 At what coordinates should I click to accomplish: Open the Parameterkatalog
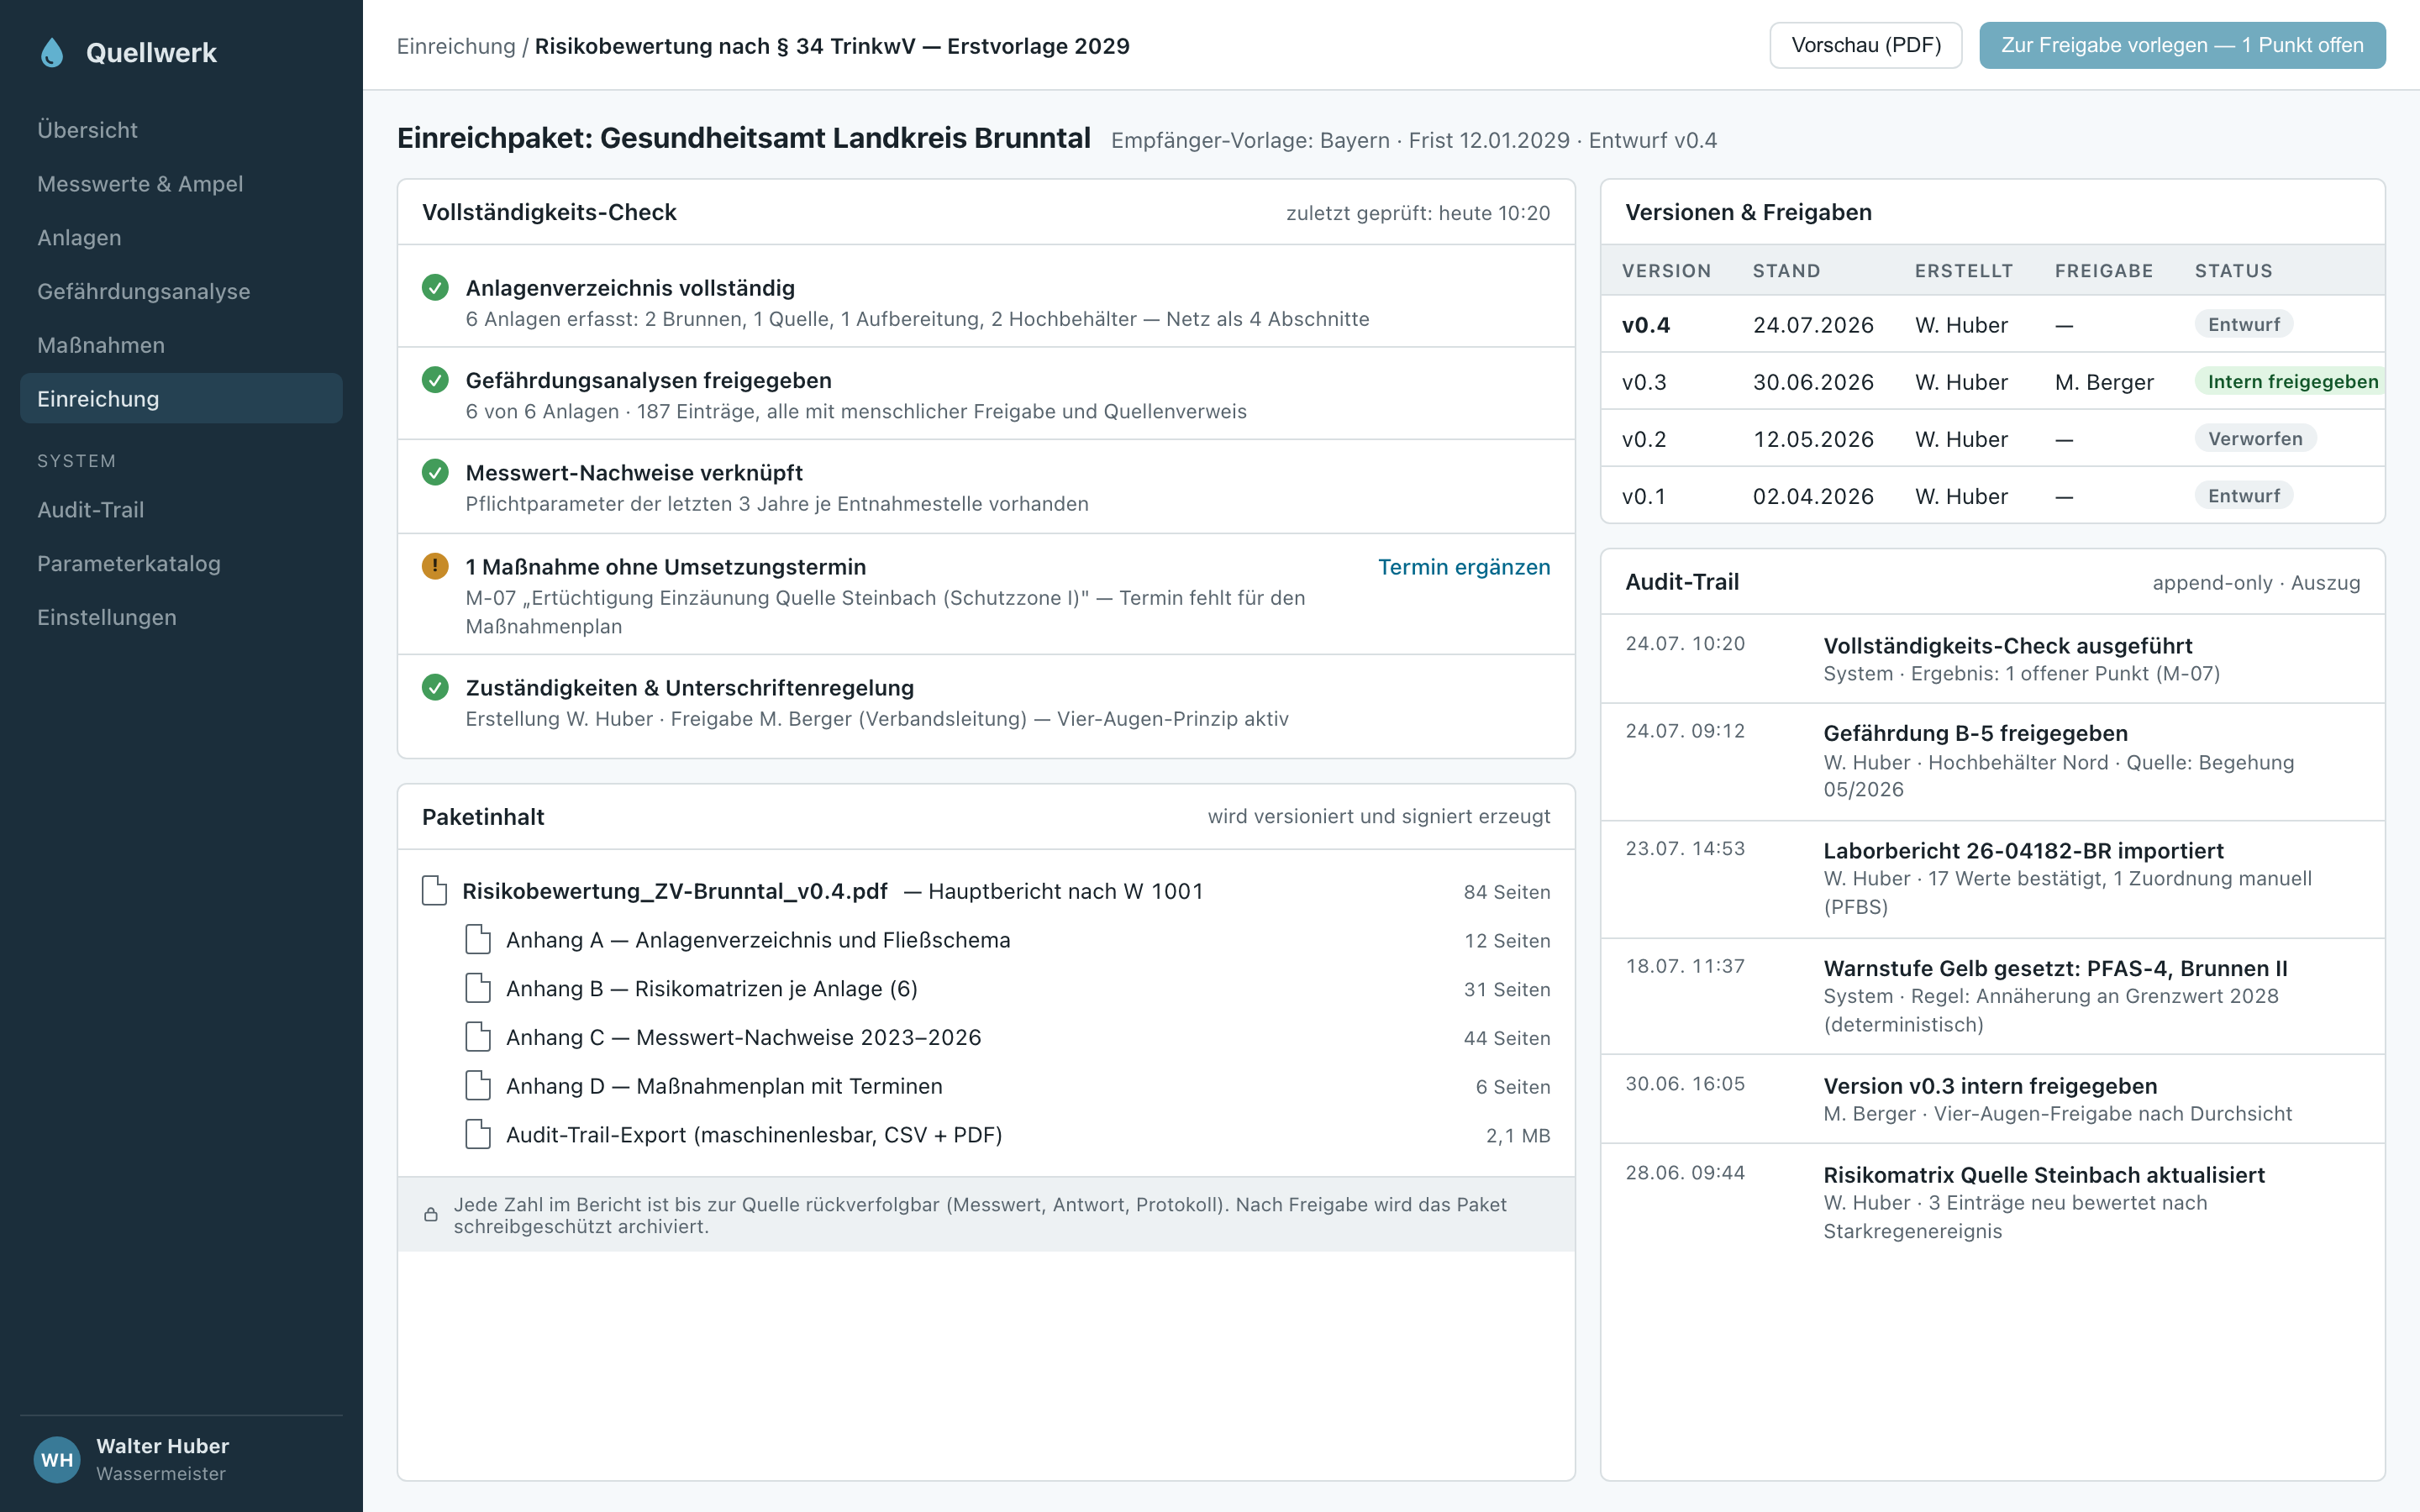(181, 563)
